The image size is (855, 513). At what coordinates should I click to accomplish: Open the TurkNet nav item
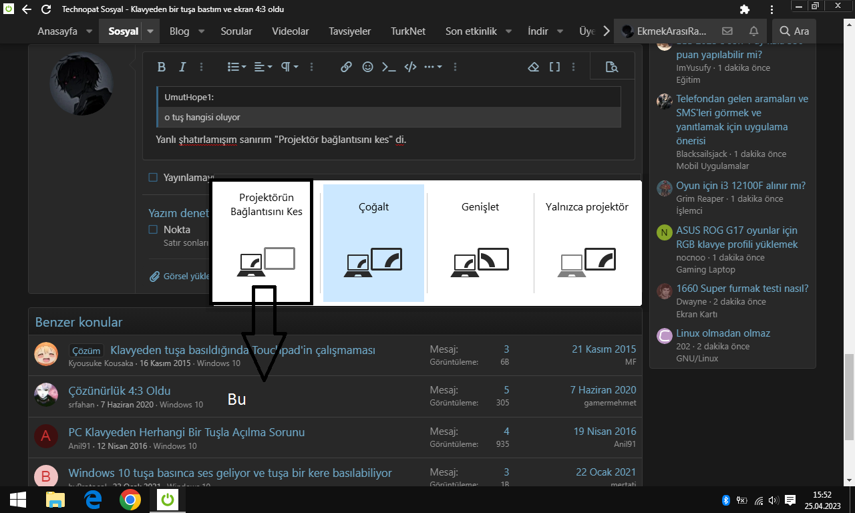tap(408, 31)
